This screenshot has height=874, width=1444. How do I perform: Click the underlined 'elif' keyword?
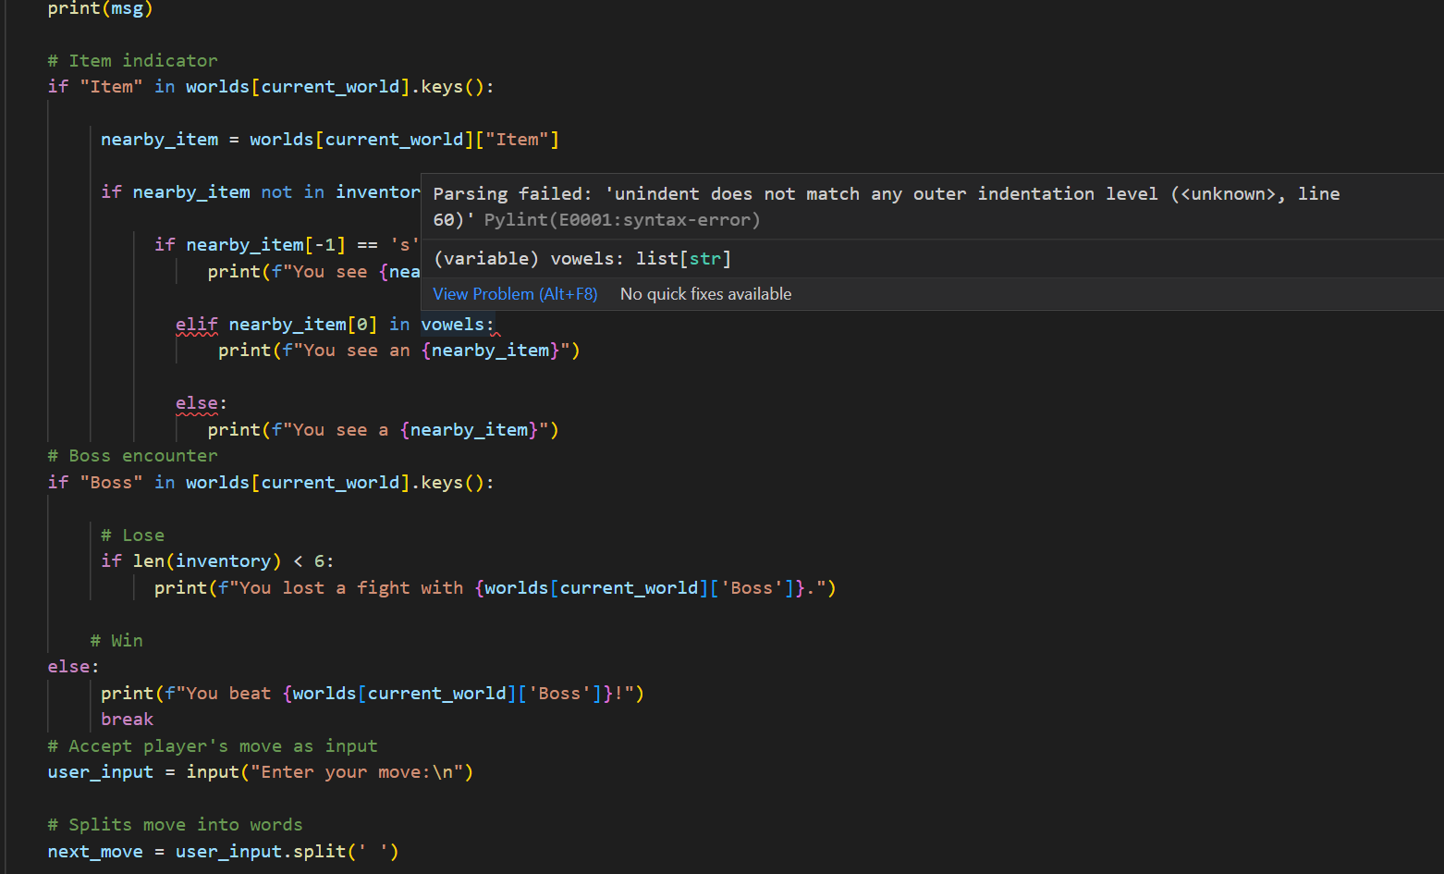pyautogui.click(x=197, y=325)
